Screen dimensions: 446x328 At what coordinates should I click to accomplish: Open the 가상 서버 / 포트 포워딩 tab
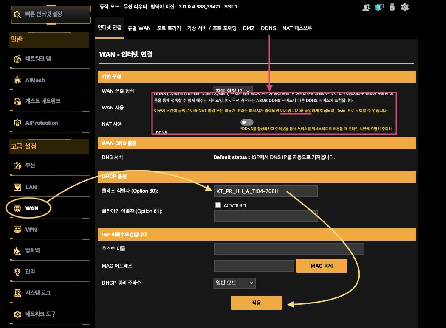(212, 28)
